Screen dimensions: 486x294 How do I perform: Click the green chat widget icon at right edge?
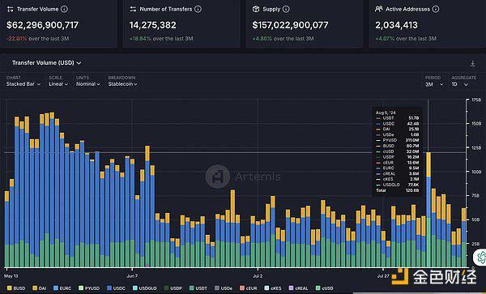click(480, 257)
